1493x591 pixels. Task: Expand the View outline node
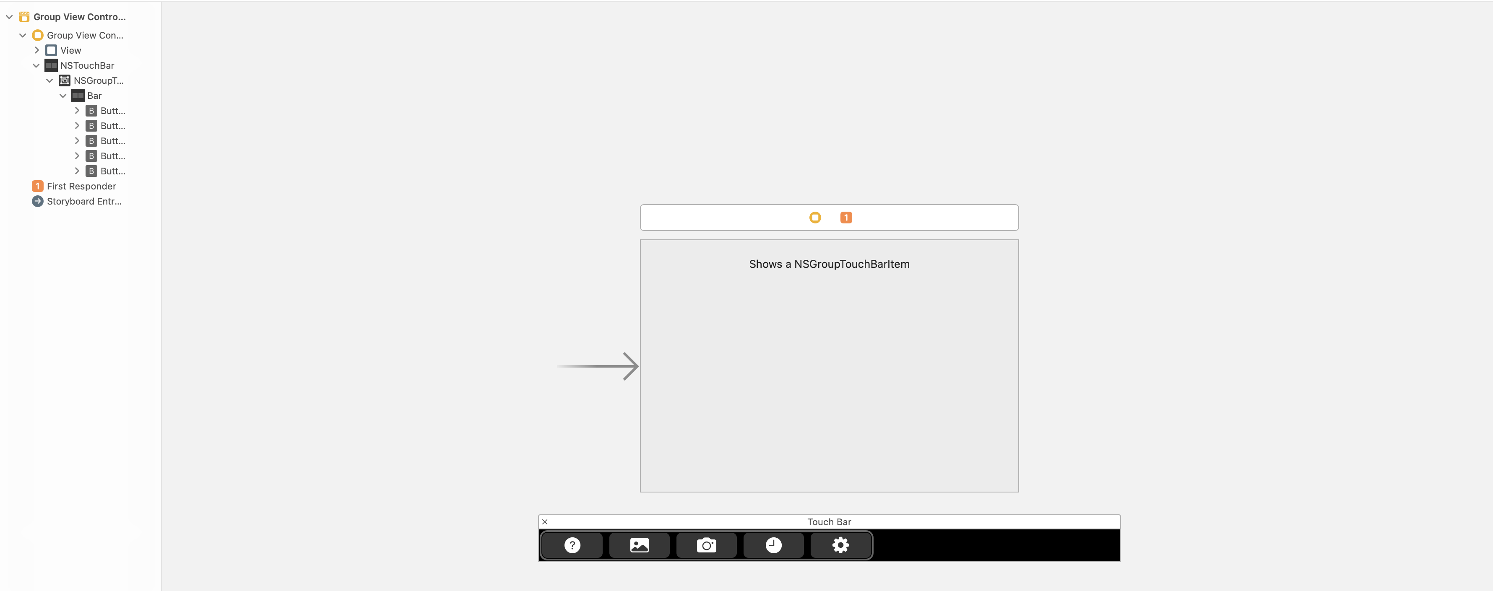tap(36, 50)
